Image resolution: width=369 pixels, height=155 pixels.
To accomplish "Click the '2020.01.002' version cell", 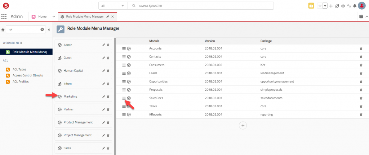I will pos(214,65).
